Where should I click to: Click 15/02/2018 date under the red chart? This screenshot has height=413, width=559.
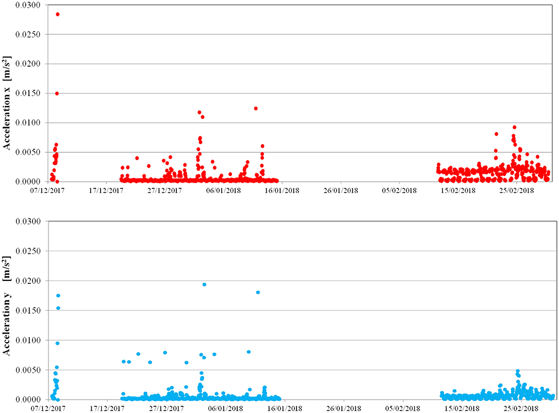pyautogui.click(x=458, y=190)
